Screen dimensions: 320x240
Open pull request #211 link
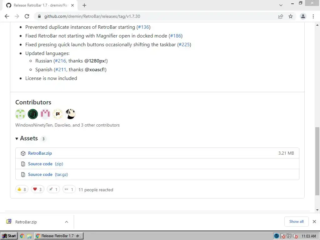pos(61,70)
